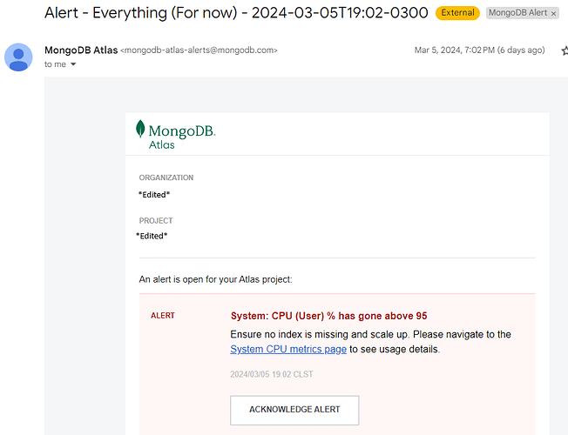Image resolution: width=568 pixels, height=435 pixels.
Task: Click the alert title CPU above 95
Action: click(329, 316)
